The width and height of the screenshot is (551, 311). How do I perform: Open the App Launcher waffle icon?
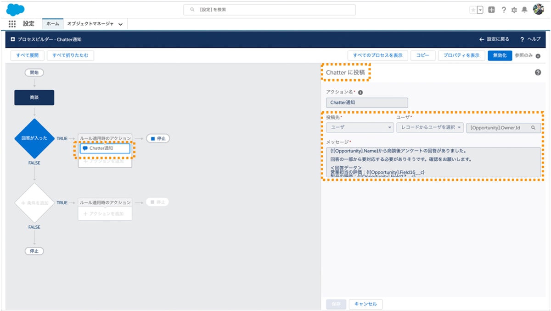tap(12, 24)
